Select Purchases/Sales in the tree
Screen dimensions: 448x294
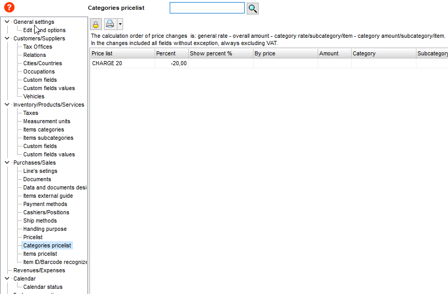(x=35, y=163)
